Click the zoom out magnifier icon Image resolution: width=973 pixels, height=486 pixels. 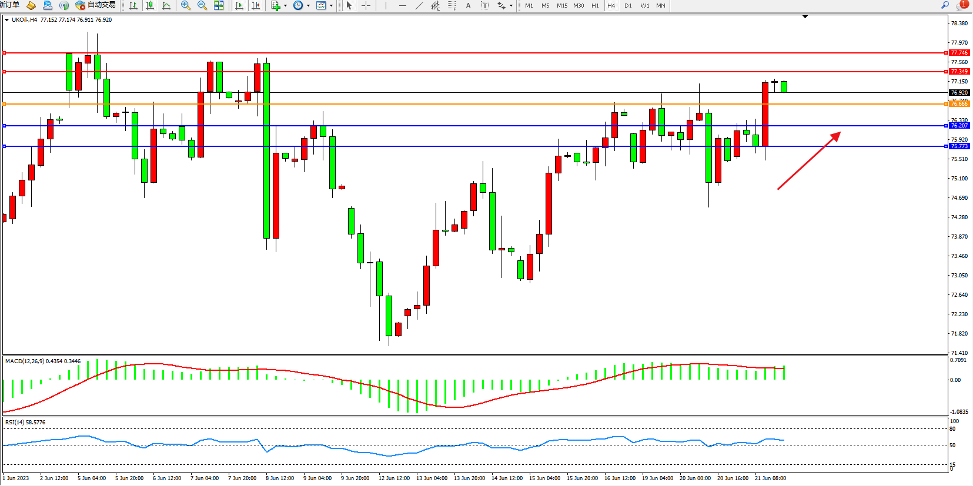pos(202,5)
